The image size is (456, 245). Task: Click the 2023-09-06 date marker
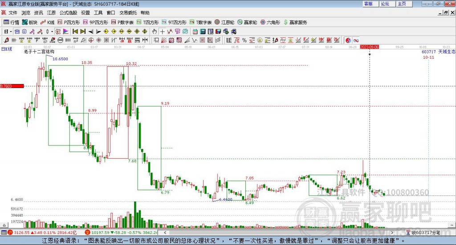coord(369,47)
